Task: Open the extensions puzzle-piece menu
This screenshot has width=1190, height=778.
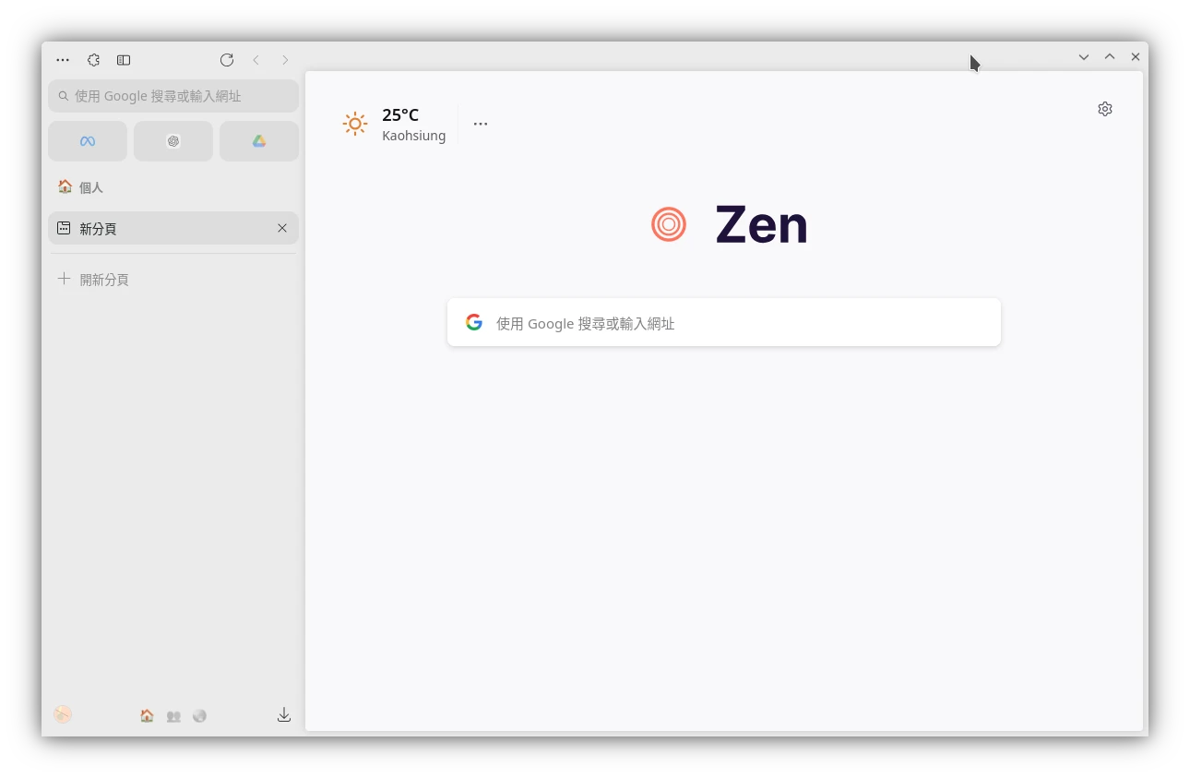Action: [93, 60]
